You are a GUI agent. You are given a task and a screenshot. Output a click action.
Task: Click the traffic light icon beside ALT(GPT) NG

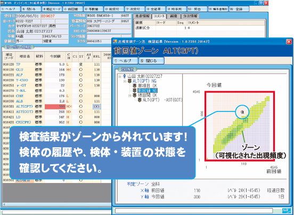(x=129, y=81)
